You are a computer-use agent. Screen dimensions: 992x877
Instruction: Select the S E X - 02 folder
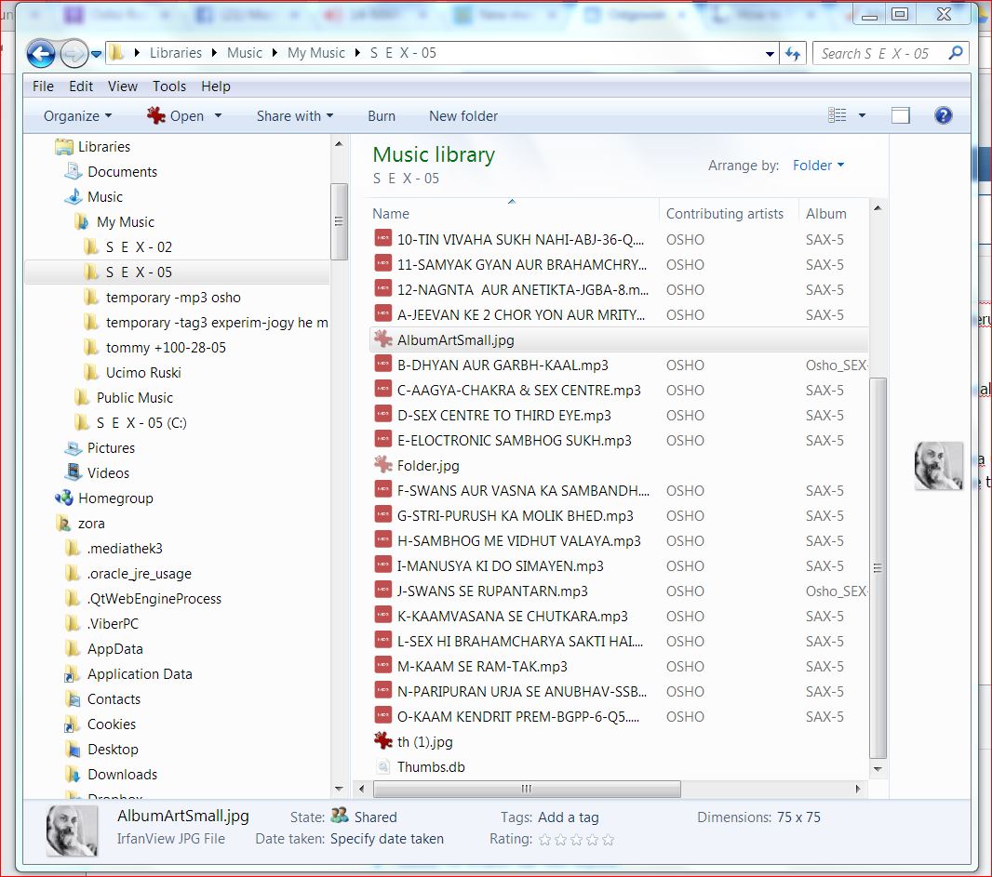(139, 247)
